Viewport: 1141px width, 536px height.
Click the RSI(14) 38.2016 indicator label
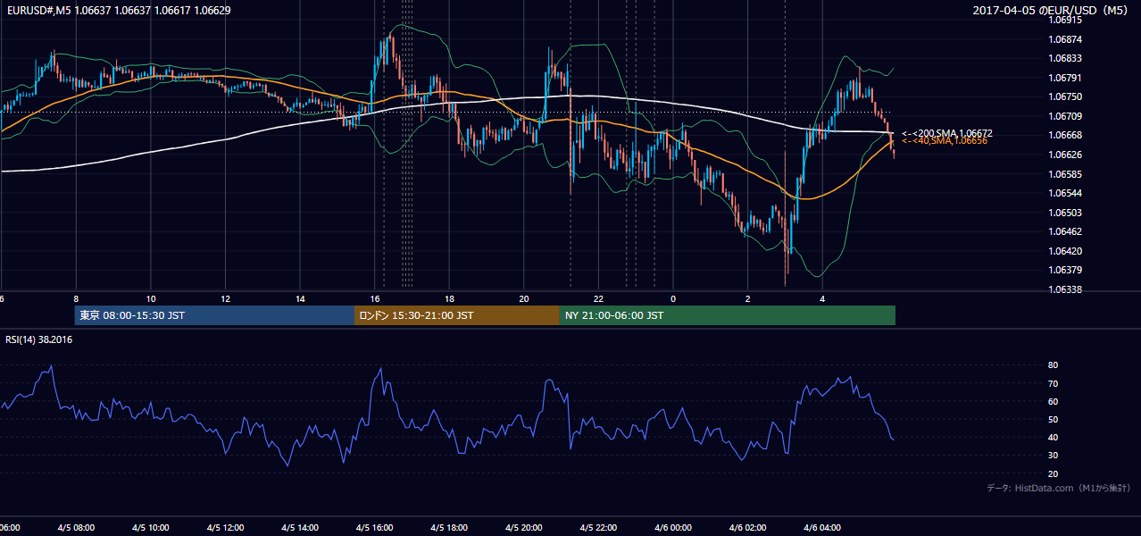38,339
